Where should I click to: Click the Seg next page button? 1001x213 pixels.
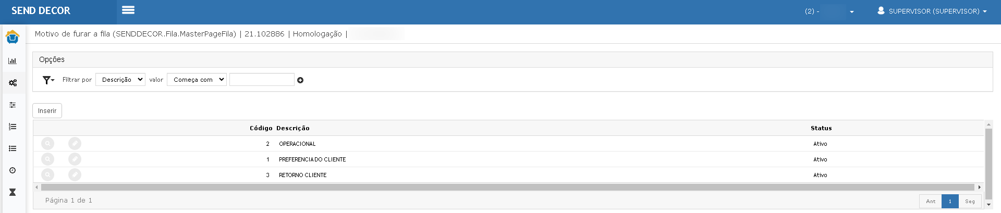coord(970,202)
